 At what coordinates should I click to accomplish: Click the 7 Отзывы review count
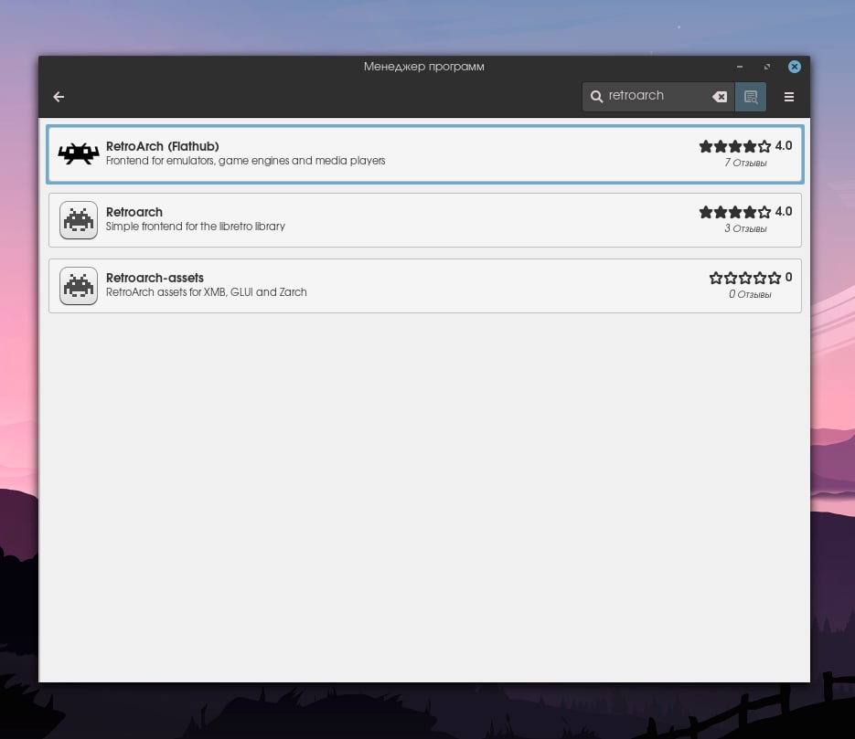745,163
